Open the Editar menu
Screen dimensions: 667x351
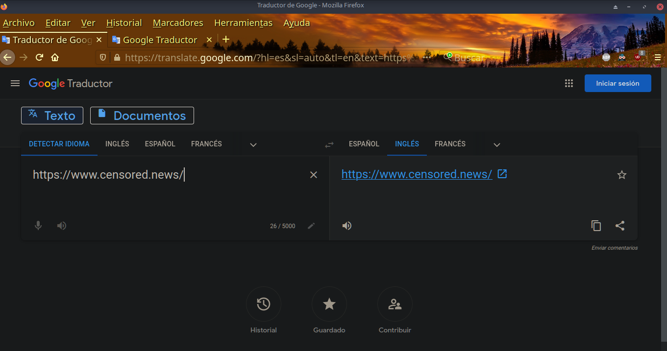coord(58,23)
